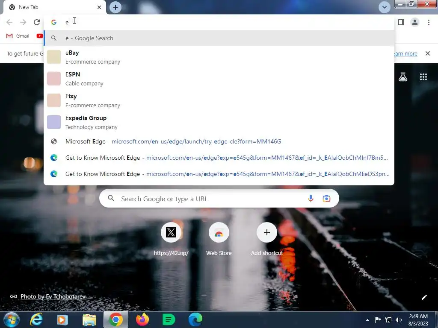The width and height of the screenshot is (438, 328).
Task: Click the Search Google or type a URL box
Action: click(x=219, y=199)
